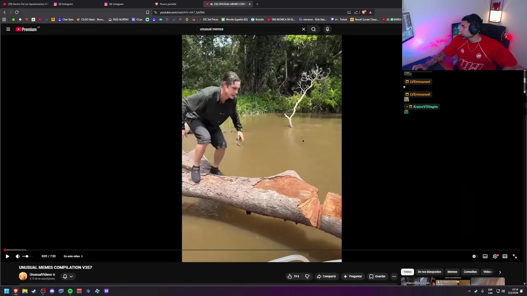Toggle subtitles in the player
The height and width of the screenshot is (296, 527).
point(485,256)
